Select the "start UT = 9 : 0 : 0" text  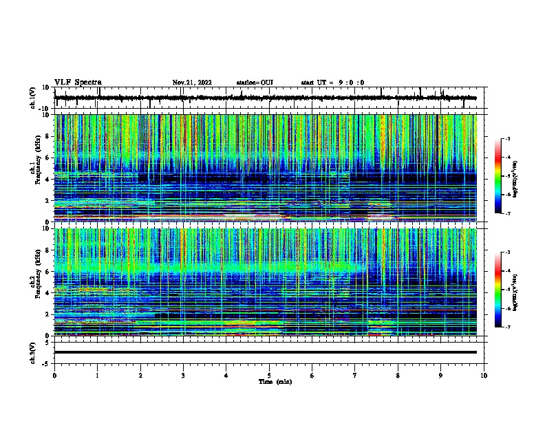(332, 83)
